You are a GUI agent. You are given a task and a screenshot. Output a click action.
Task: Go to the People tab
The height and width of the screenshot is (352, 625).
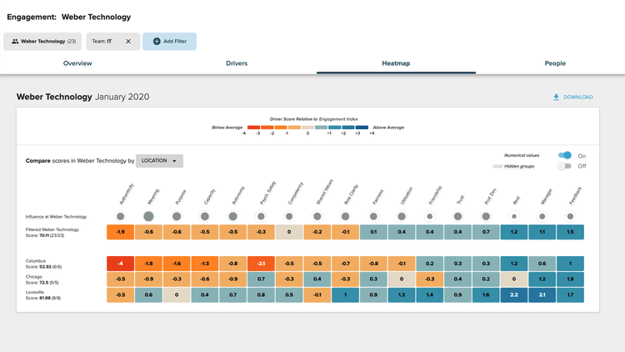click(555, 63)
